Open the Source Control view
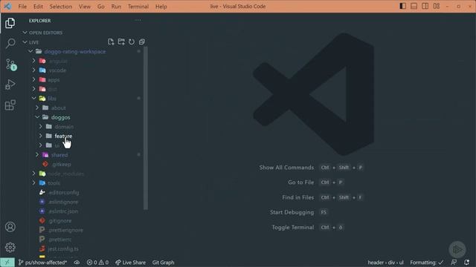The width and height of the screenshot is (476, 267). pos(11,65)
